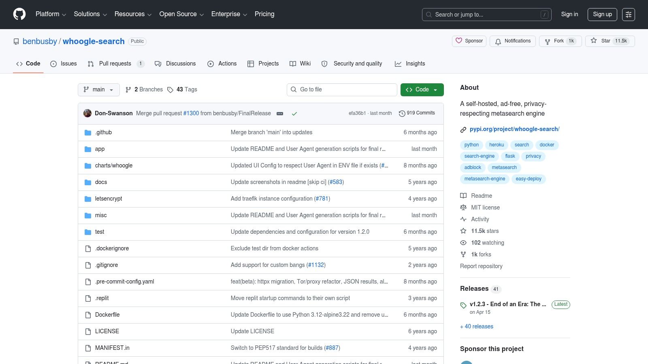Expand the Platform menu
The height and width of the screenshot is (364, 648).
(x=51, y=14)
